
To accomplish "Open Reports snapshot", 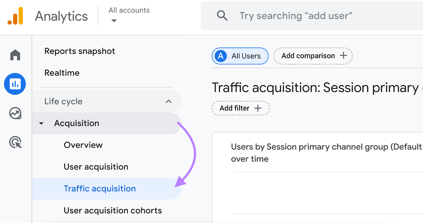I will (80, 51).
